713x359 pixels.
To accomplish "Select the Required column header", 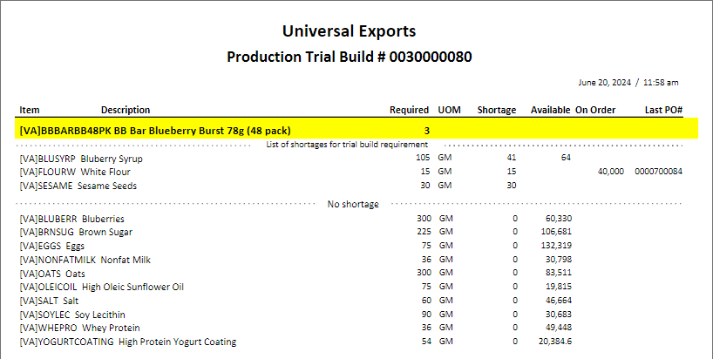I will [x=409, y=110].
